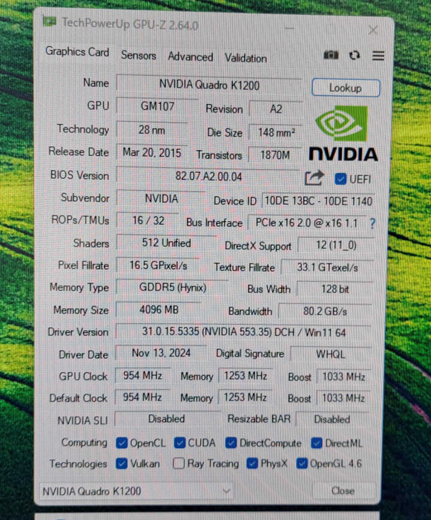Toggle the Ray Tracing checkbox
The image size is (431, 520).
[x=179, y=464]
